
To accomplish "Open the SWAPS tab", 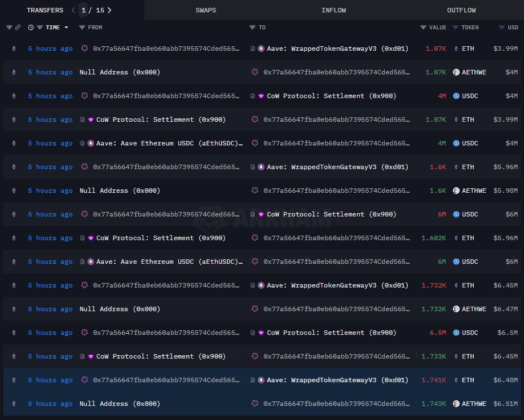I will (x=205, y=10).
